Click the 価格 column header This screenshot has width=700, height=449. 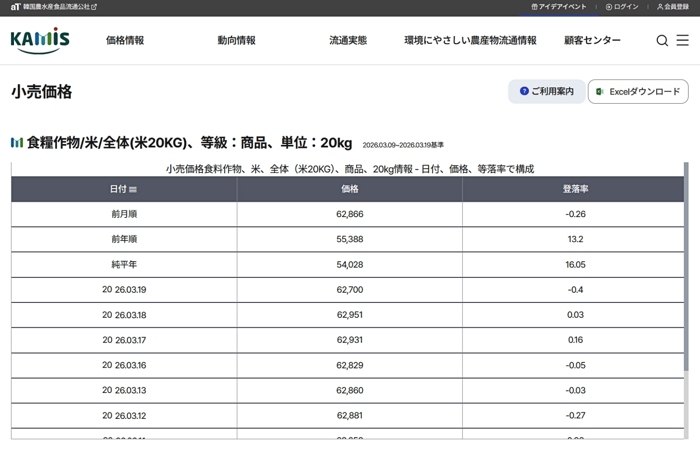350,189
